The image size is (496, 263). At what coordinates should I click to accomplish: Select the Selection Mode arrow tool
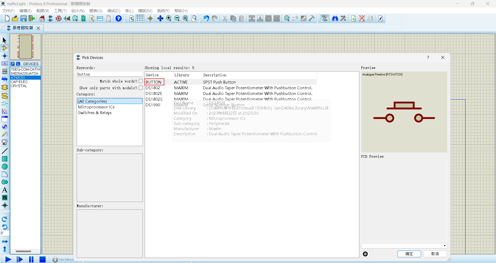(x=5, y=40)
